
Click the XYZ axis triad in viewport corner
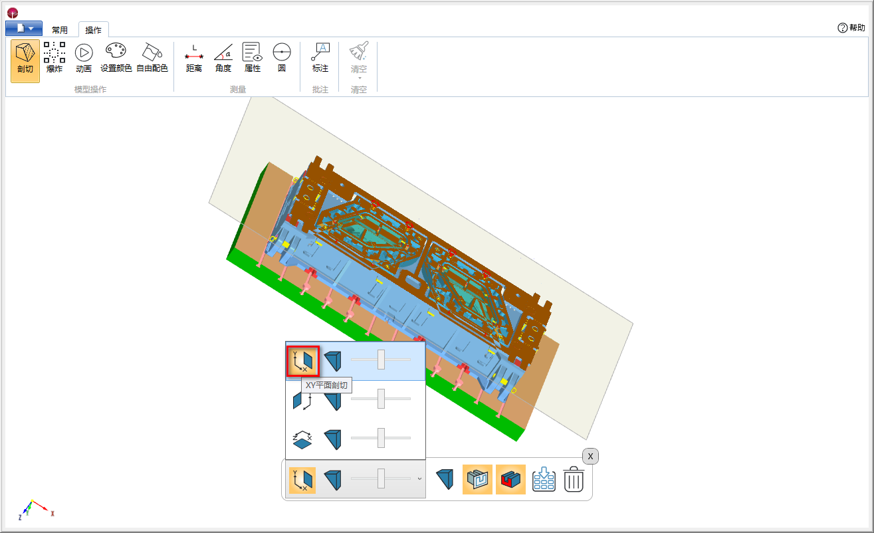click(36, 509)
